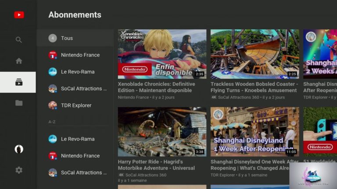Screen dimensions: 337x189
Task: Click the YouTube logo icon
Action: [19, 15]
